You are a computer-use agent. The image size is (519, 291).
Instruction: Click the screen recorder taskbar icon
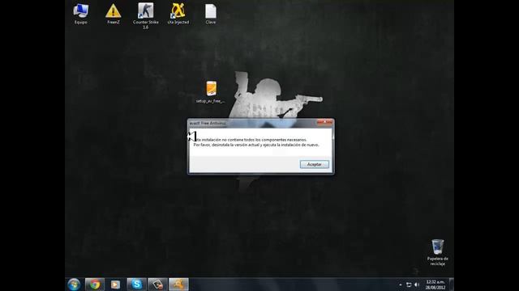click(x=157, y=285)
